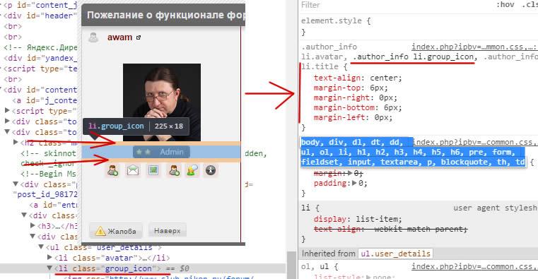Open the awam profile link
The width and height of the screenshot is (538, 279).
119,37
